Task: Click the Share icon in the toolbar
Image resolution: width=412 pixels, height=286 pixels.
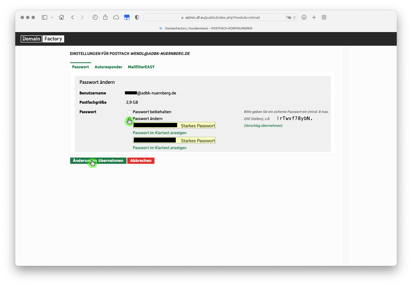Action: [x=105, y=17]
